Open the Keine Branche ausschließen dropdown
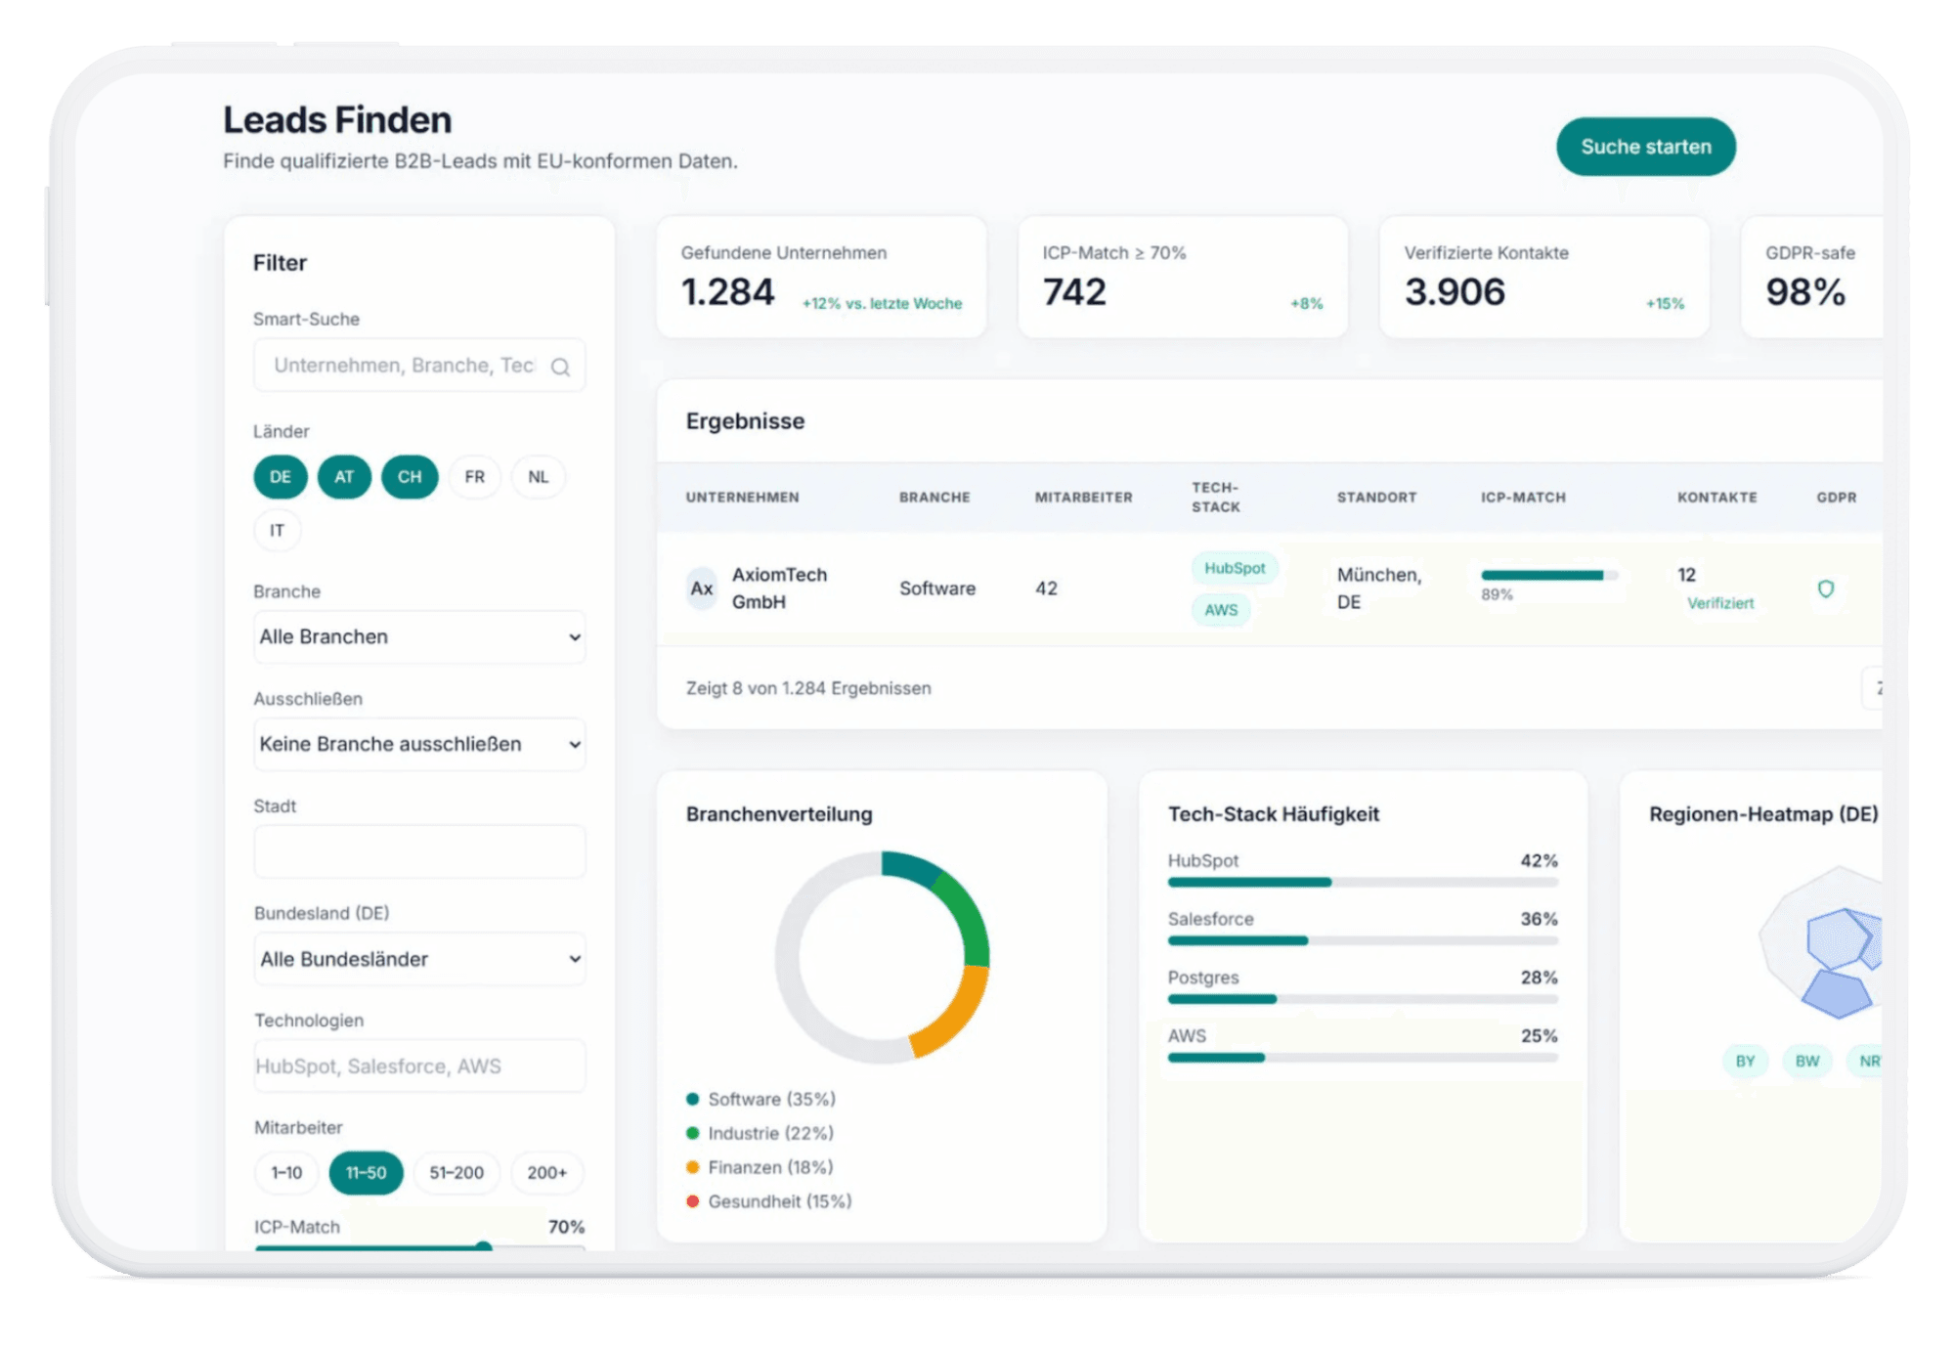The height and width of the screenshot is (1349, 1955). click(x=418, y=744)
